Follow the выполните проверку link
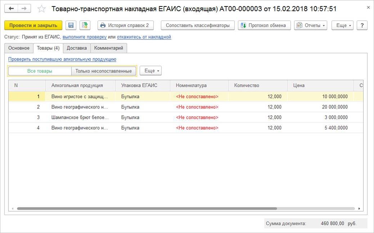Image resolution: width=374 pixels, height=233 pixels. [85, 37]
